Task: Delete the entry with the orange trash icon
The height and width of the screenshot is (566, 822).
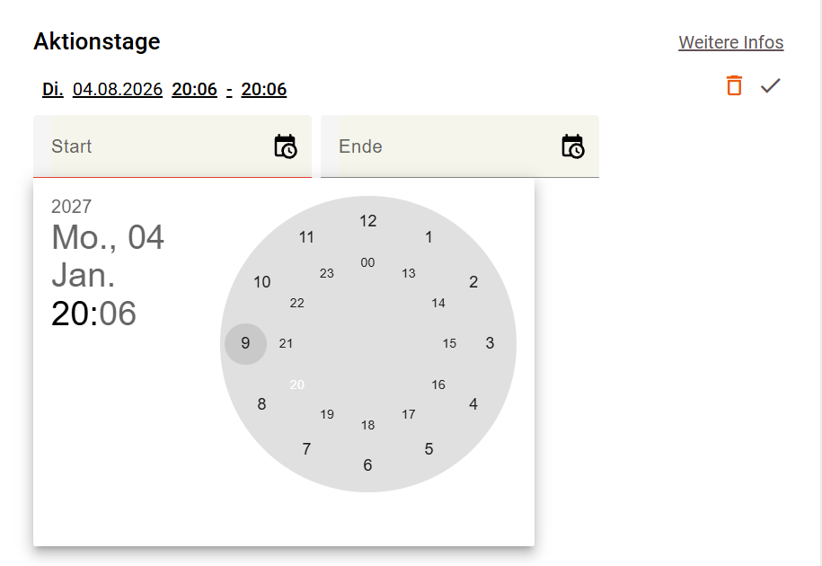Action: coord(734,85)
